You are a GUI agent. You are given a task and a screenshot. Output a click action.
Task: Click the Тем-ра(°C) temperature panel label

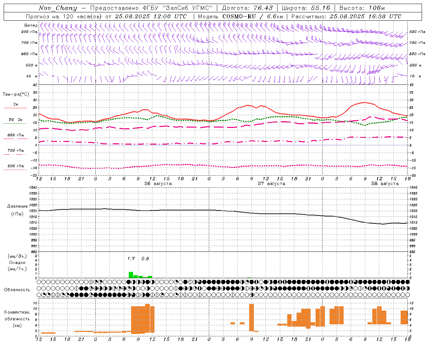[x=16, y=95]
